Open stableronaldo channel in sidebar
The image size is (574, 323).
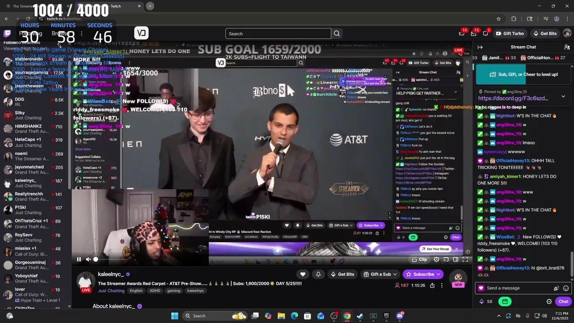coord(34,61)
